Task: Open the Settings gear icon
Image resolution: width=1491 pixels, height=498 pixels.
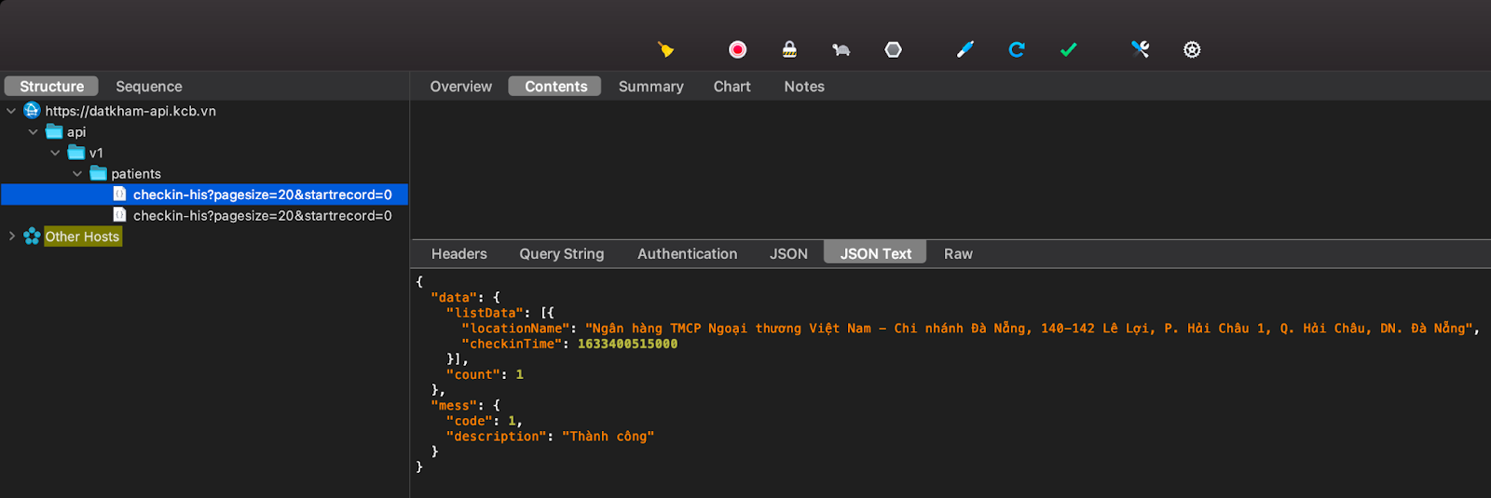Action: click(1192, 49)
